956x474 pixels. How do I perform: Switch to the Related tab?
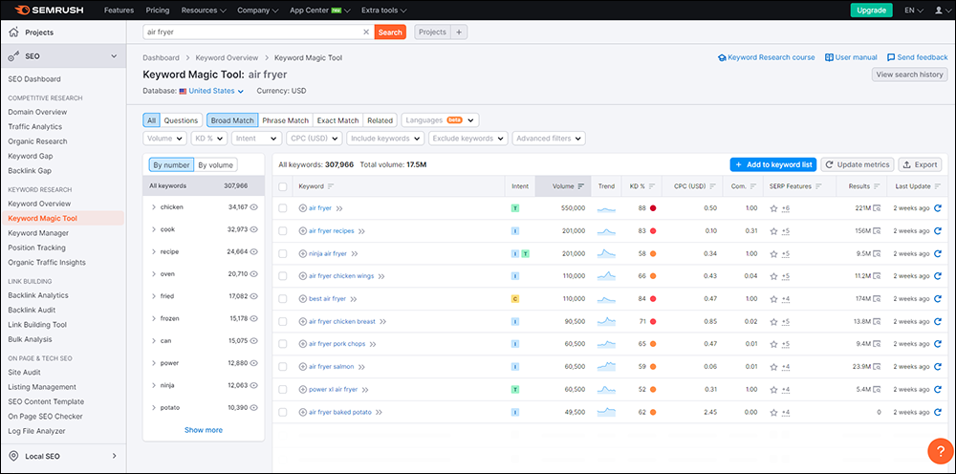[380, 120]
